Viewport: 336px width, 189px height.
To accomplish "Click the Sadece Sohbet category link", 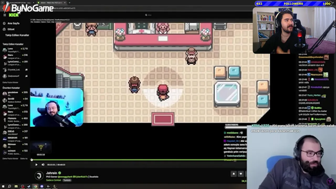I will (x=54, y=180).
